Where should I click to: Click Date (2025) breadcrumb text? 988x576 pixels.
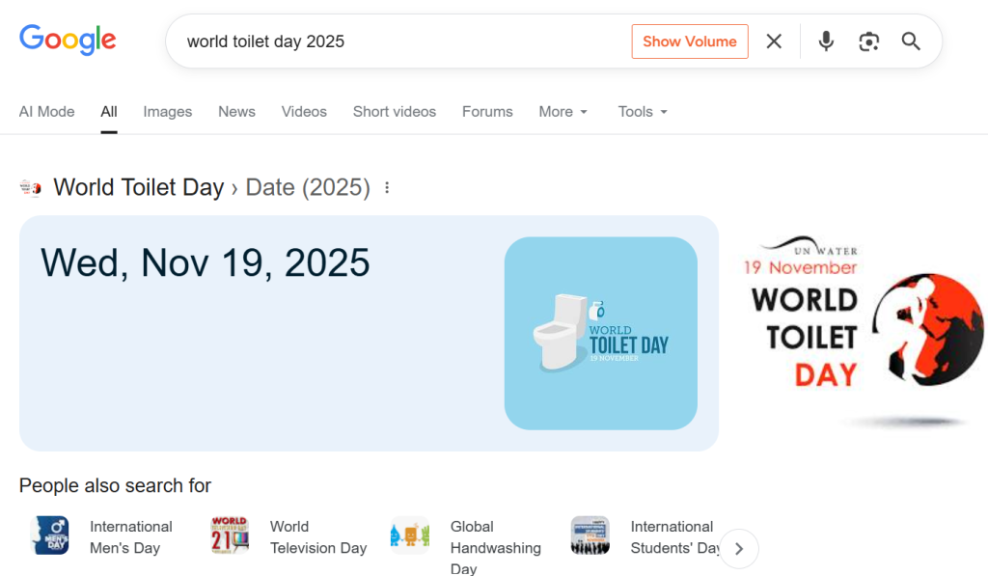point(308,187)
